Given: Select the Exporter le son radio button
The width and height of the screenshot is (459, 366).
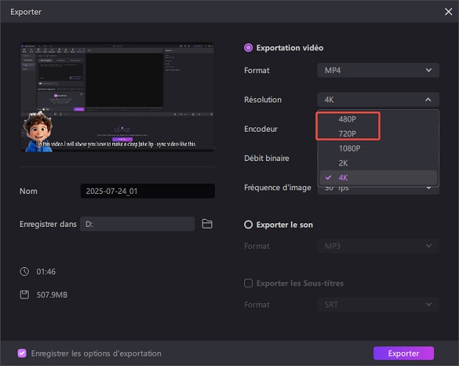Looking at the screenshot, I should point(248,225).
